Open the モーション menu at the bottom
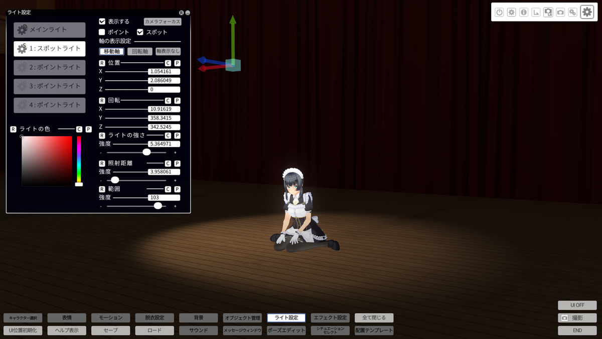Viewport: 602px width, 339px height. [x=110, y=318]
